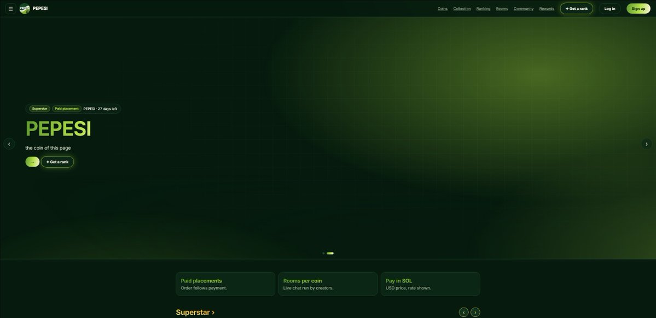This screenshot has height=318, width=656.
Task: Click 'the coin of this page' text
Action: click(x=48, y=148)
